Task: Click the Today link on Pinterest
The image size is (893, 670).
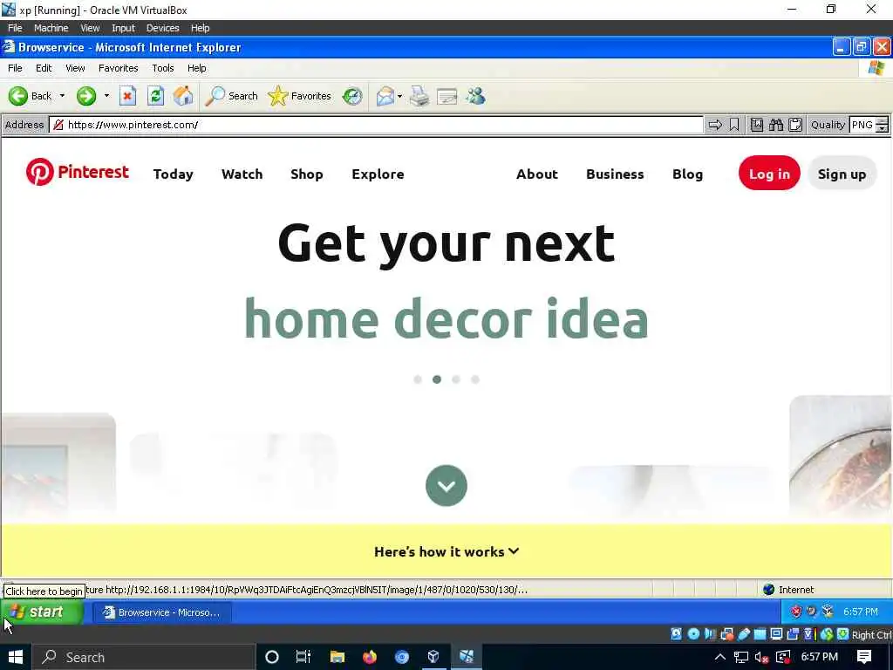Action: [x=174, y=174]
